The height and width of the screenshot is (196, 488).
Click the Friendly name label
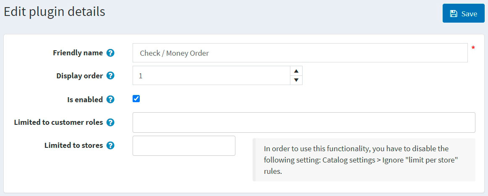coord(78,53)
